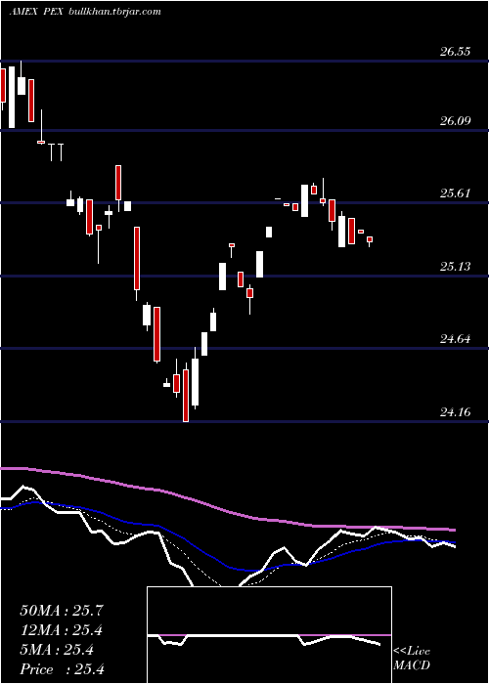The width and height of the screenshot is (489, 684).
Task: Click the Price : 25.4 value
Action: (x=62, y=669)
